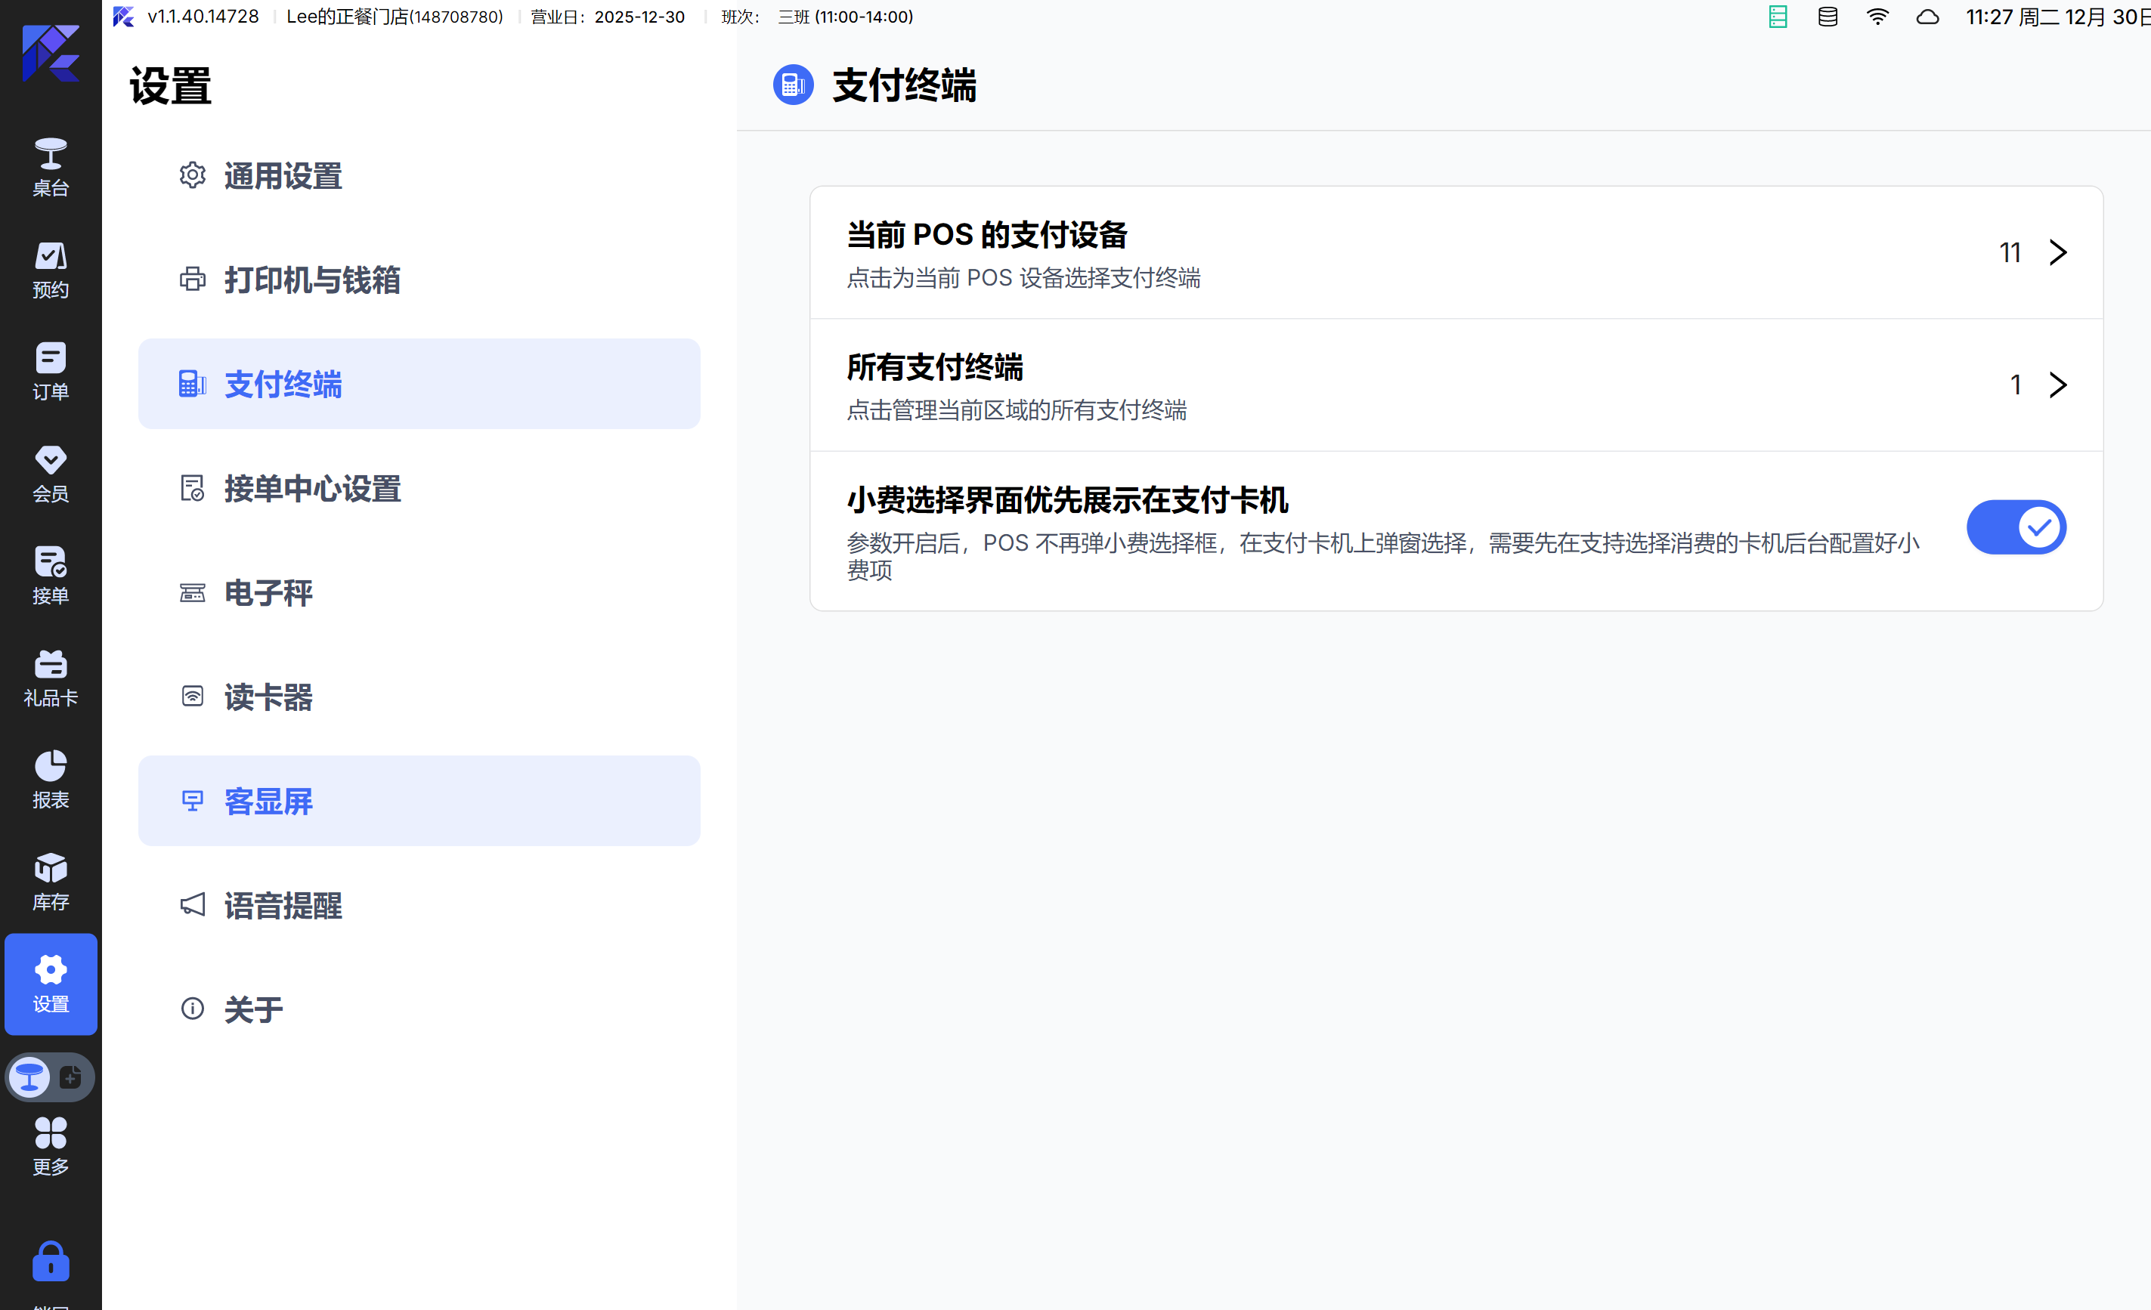Expand 当前 POS 的支付设备 chevron arrow

click(2057, 252)
